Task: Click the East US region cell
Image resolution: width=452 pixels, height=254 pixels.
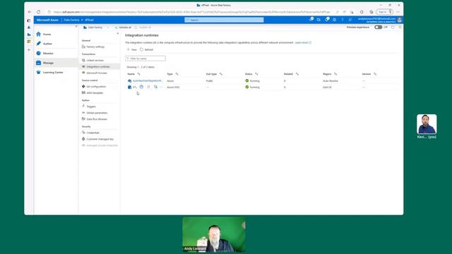Action: (327, 87)
